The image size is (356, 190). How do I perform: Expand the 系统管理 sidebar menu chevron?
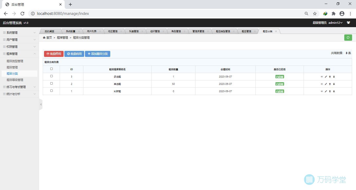click(35, 33)
